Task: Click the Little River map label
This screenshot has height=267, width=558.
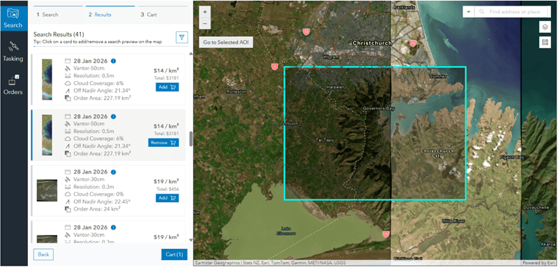Action: tap(453, 221)
